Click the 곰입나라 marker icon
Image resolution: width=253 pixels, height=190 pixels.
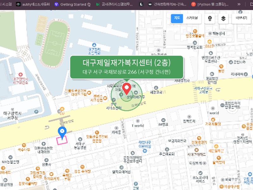tap(231, 62)
